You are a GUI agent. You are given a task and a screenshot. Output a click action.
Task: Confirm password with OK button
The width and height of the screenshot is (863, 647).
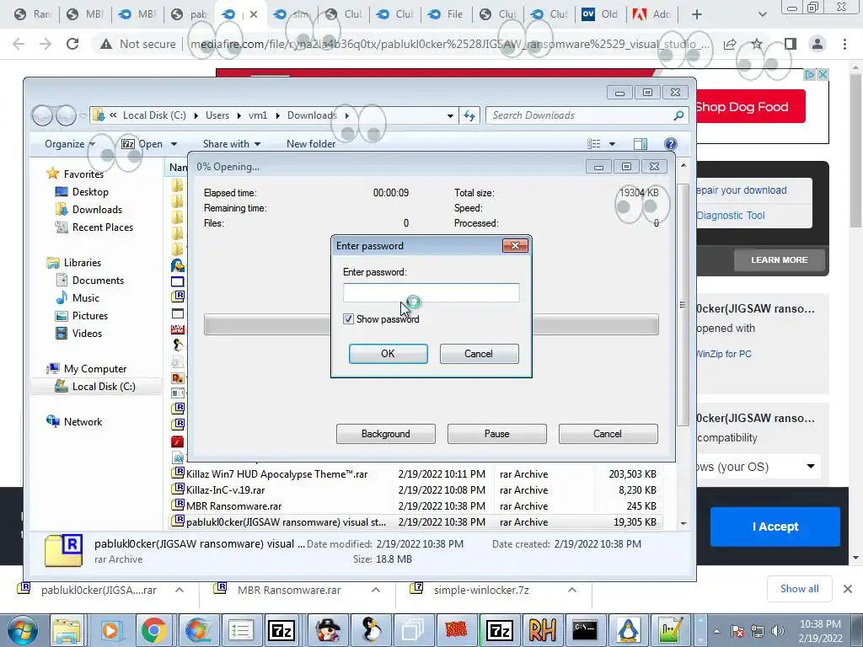point(388,354)
